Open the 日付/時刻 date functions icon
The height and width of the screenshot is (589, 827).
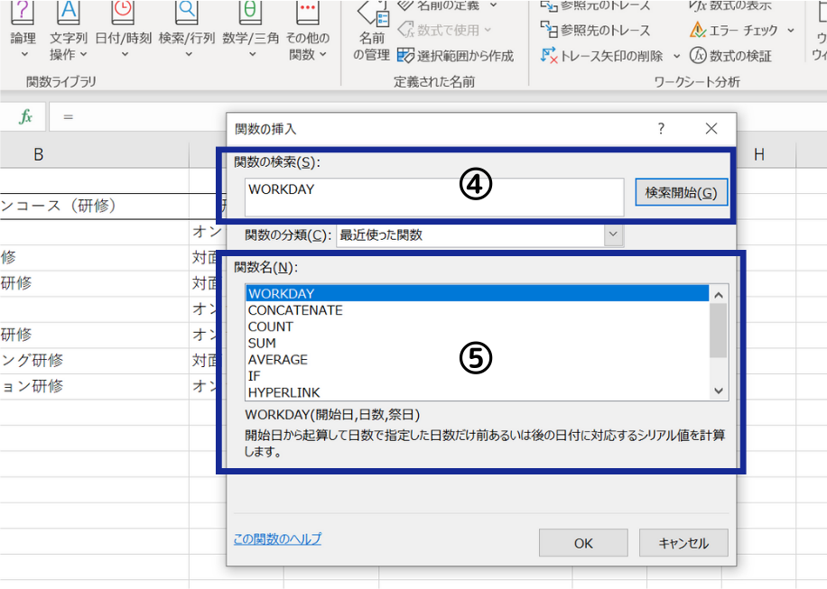point(125,13)
